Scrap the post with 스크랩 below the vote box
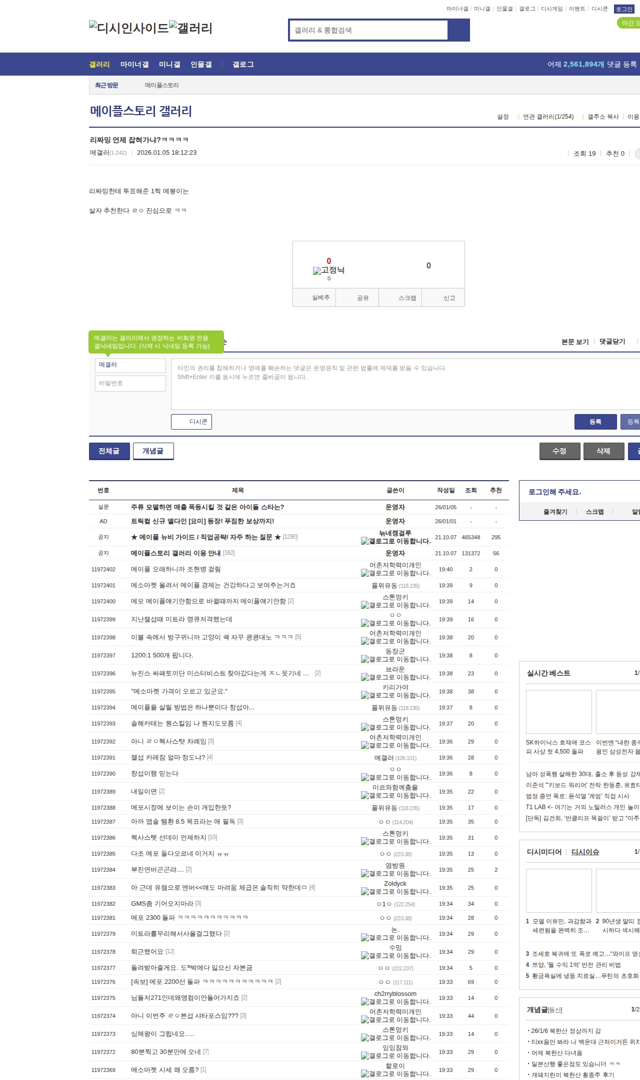This screenshot has width=640, height=1080. [407, 298]
